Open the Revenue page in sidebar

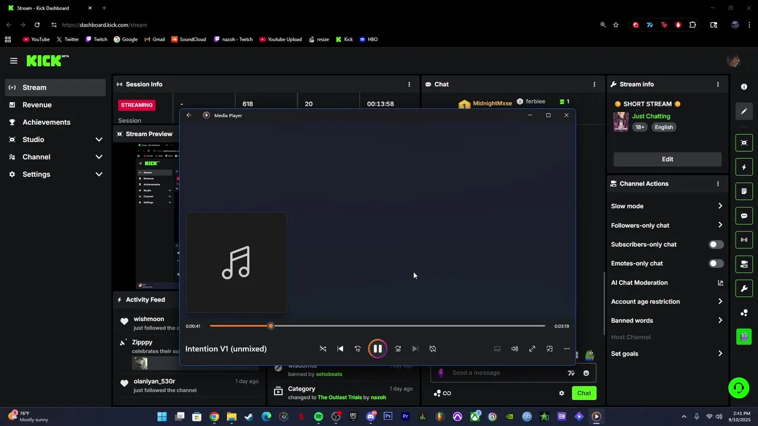56,105
